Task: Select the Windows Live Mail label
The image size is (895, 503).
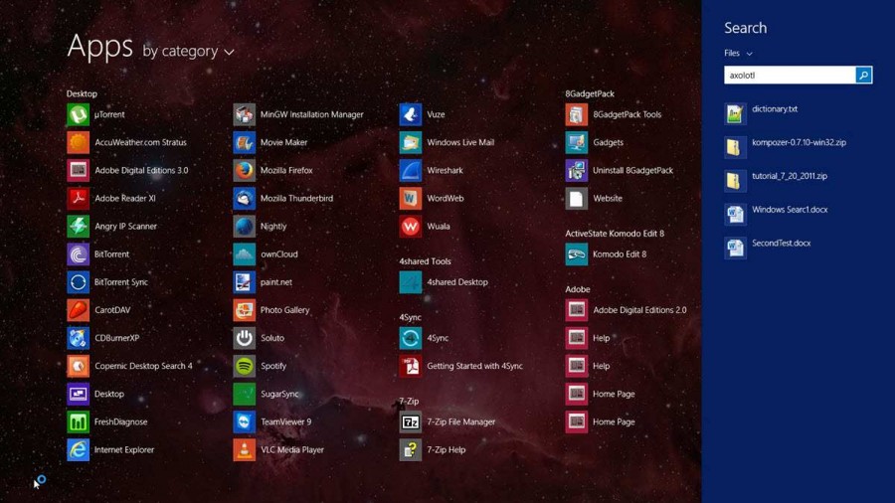Action: pyautogui.click(x=460, y=142)
